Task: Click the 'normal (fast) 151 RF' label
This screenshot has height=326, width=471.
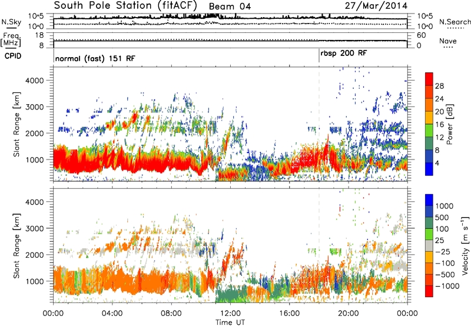Action: [x=95, y=58]
